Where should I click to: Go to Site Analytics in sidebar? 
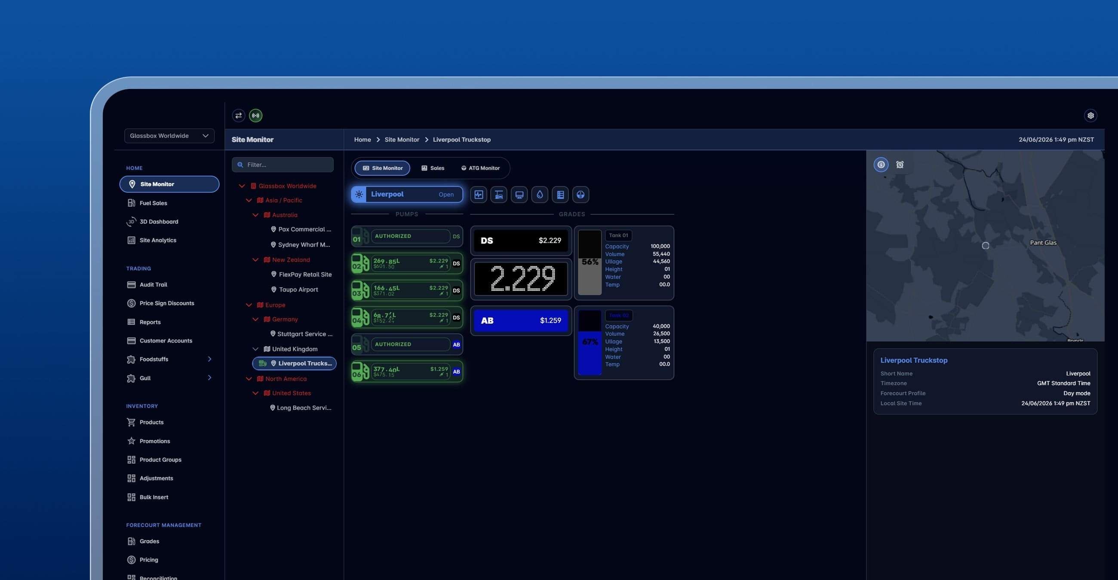(x=158, y=240)
